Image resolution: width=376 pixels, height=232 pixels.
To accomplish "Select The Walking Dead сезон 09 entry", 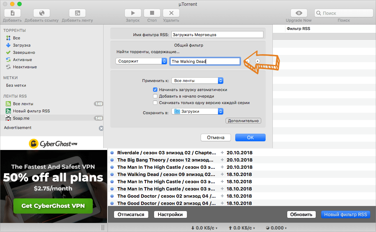I will click(166, 174).
